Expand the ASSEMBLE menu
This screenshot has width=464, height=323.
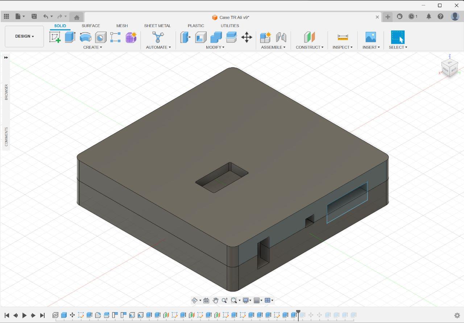[x=273, y=47]
